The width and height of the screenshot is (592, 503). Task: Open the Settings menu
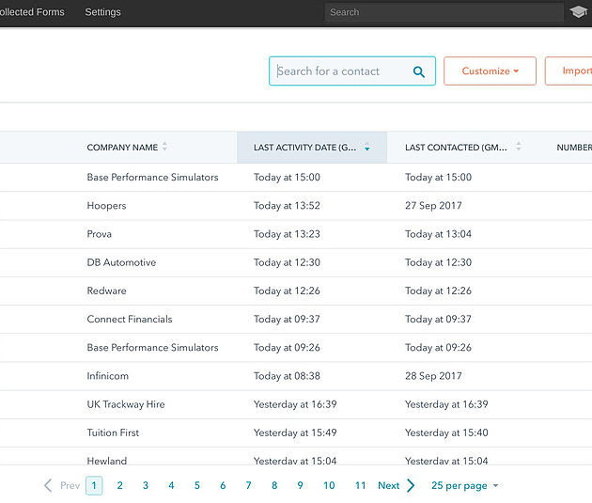102,12
